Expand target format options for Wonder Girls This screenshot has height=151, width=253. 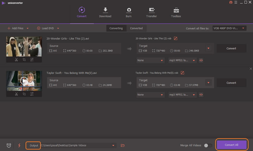click(208, 48)
